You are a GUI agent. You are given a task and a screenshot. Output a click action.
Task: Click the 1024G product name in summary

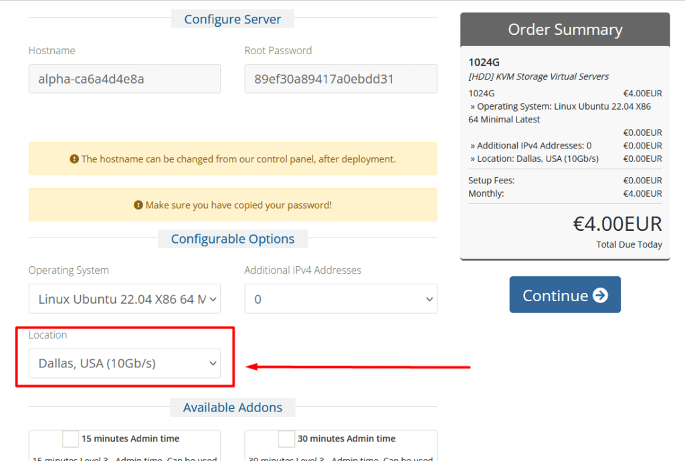pos(483,62)
